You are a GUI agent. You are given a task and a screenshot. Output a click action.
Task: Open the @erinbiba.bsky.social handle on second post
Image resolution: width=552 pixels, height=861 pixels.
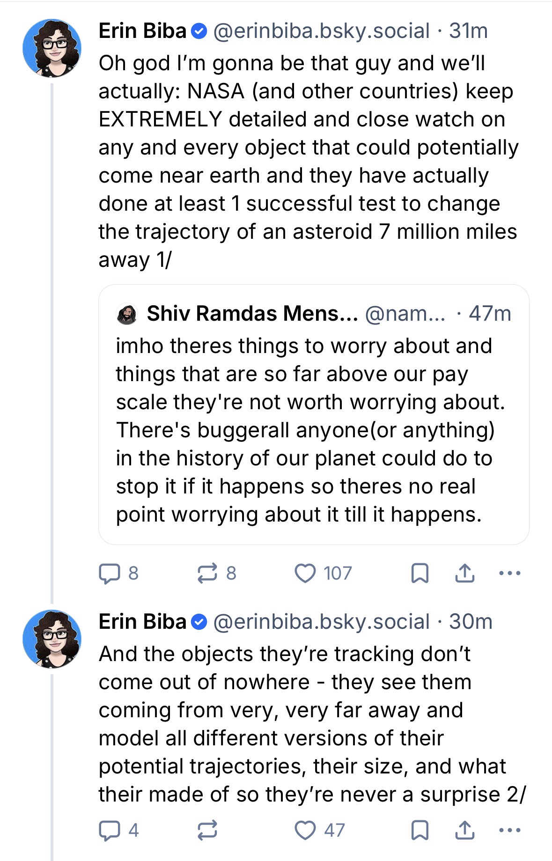(x=321, y=622)
